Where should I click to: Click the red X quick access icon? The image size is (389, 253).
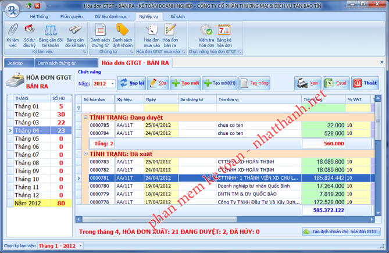pyautogui.click(x=37, y=5)
